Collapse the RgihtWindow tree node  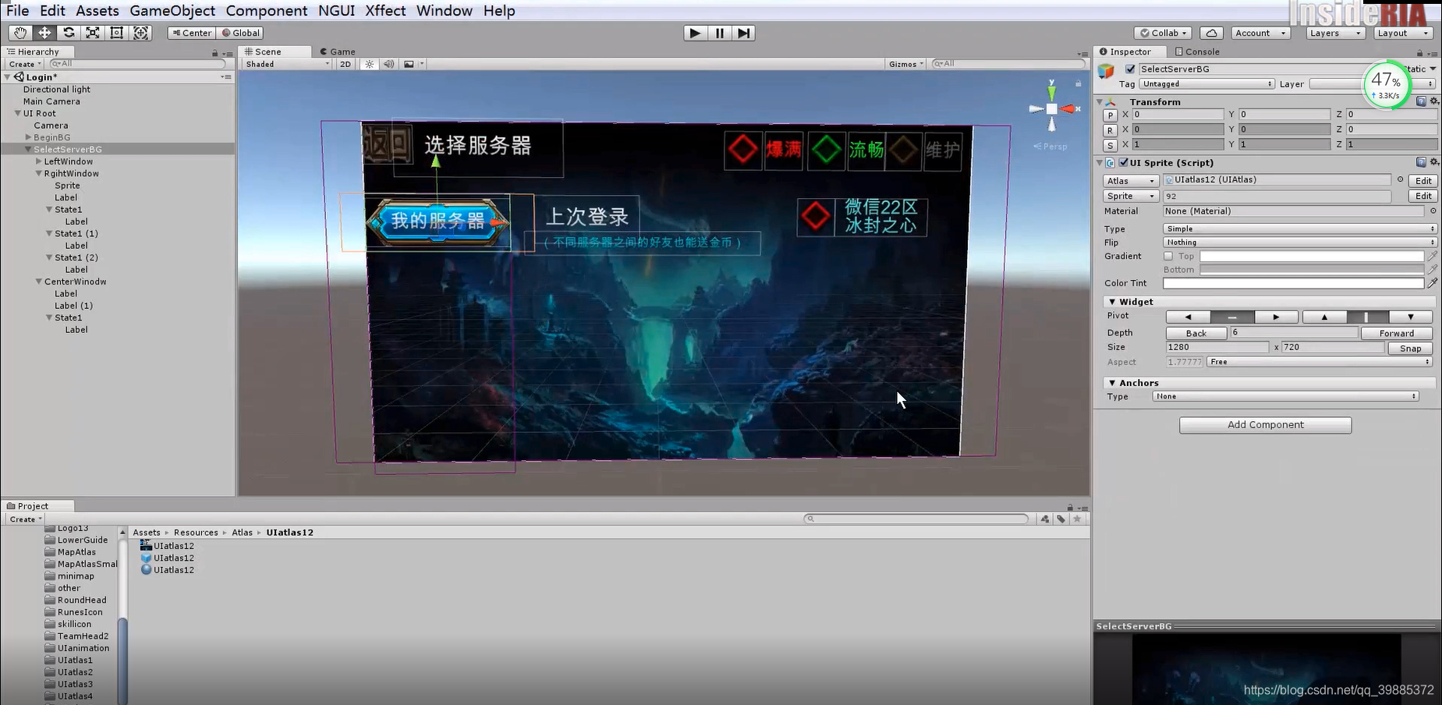pos(39,173)
